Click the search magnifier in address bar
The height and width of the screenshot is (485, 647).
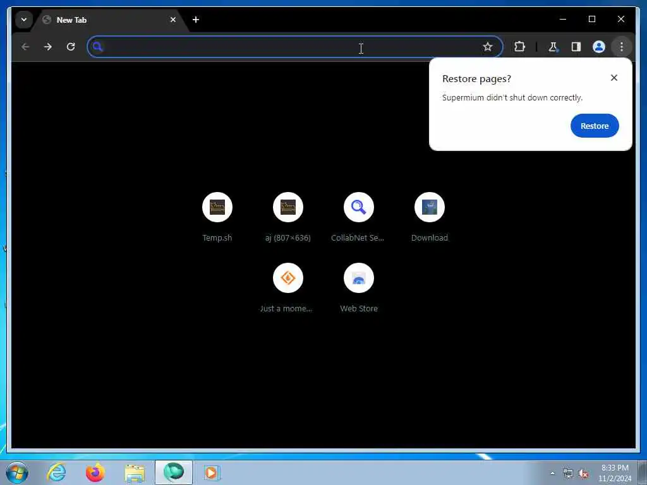click(x=97, y=47)
